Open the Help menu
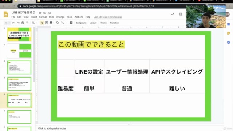The height and width of the screenshot is (131, 233). pos(88,17)
